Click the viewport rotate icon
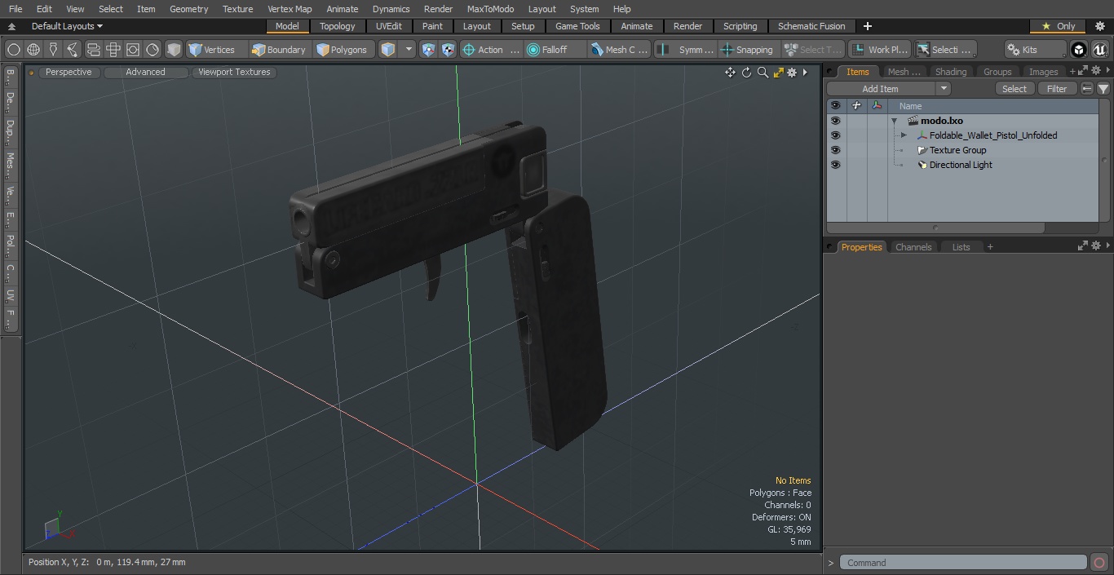1114x575 pixels. 746,73
